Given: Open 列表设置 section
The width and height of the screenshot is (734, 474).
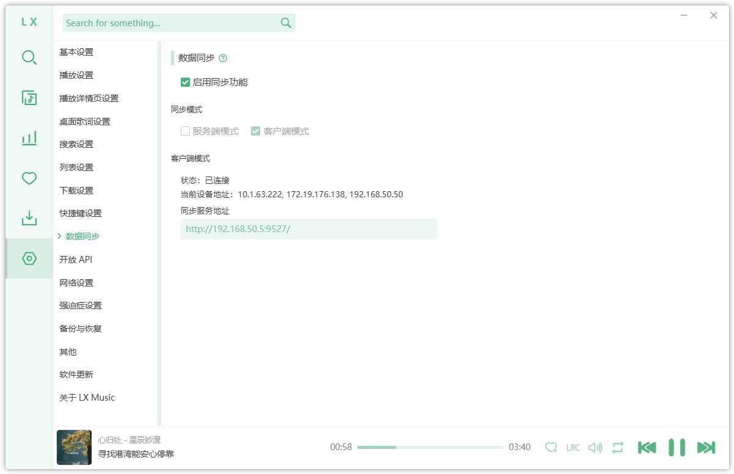Looking at the screenshot, I should click(76, 167).
